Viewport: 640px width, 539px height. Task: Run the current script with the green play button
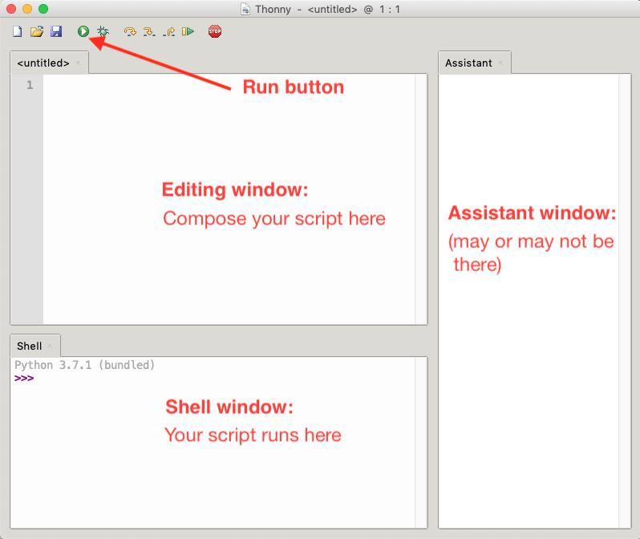pyautogui.click(x=83, y=31)
